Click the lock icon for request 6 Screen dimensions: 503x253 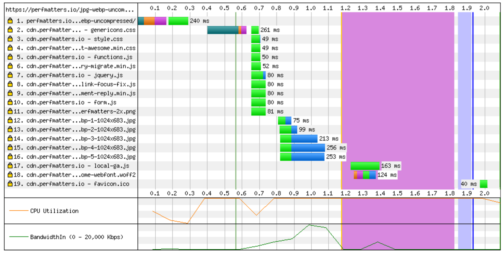pos(10,66)
